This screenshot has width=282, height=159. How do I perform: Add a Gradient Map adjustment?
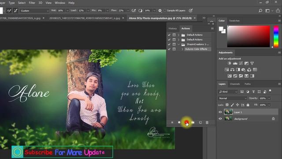click(252, 76)
